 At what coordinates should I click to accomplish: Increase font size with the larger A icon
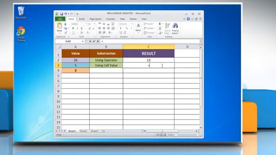click(90, 28)
